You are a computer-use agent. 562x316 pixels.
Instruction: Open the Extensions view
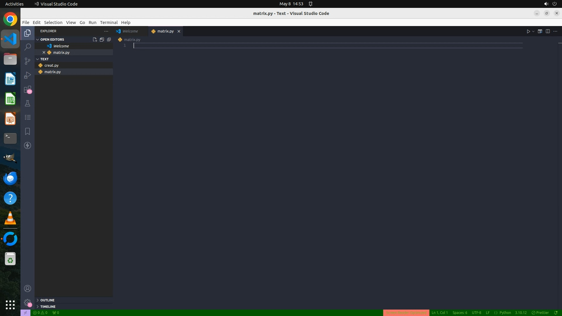(28, 89)
